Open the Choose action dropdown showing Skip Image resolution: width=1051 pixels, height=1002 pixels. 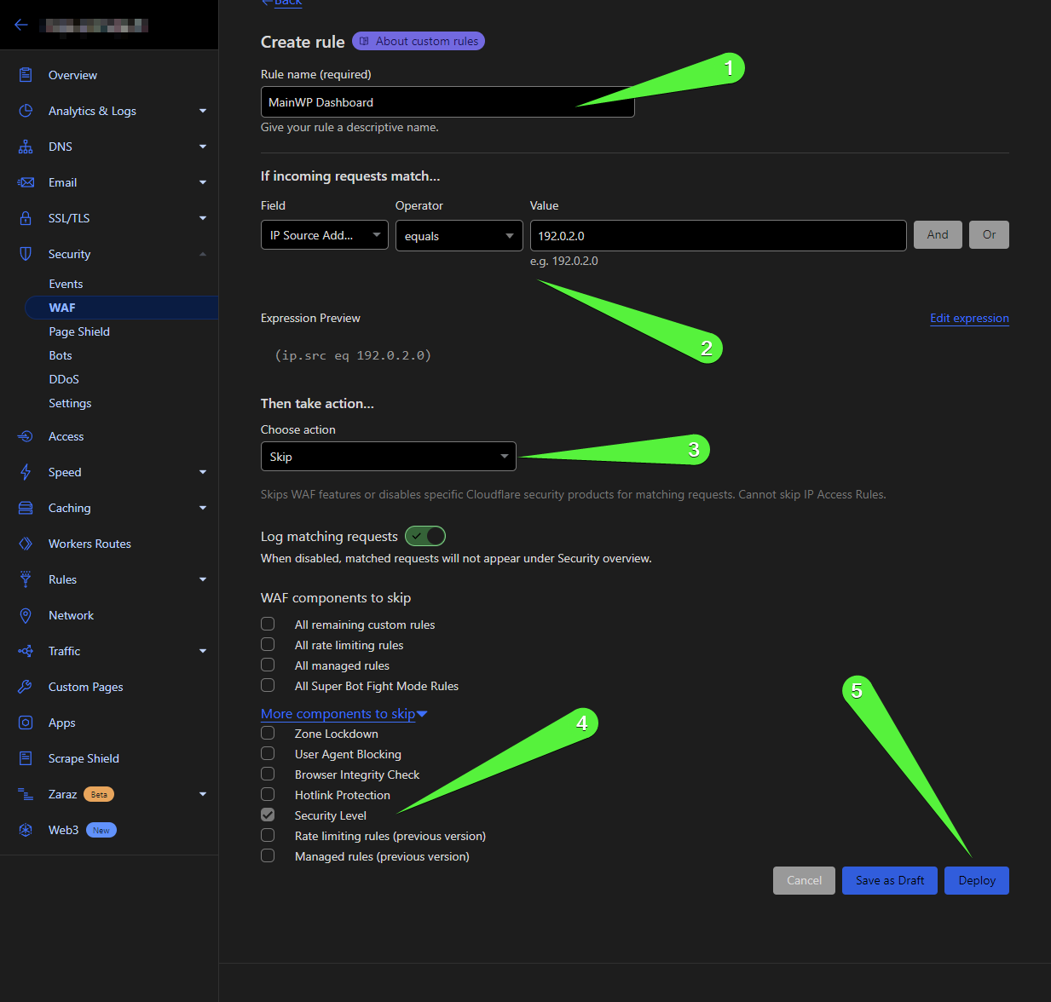click(x=388, y=456)
